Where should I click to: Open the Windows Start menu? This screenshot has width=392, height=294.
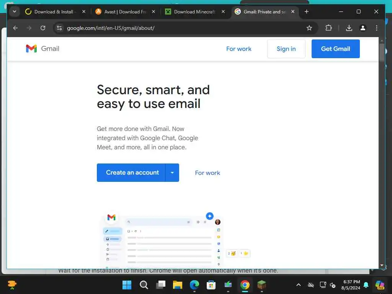(127, 285)
